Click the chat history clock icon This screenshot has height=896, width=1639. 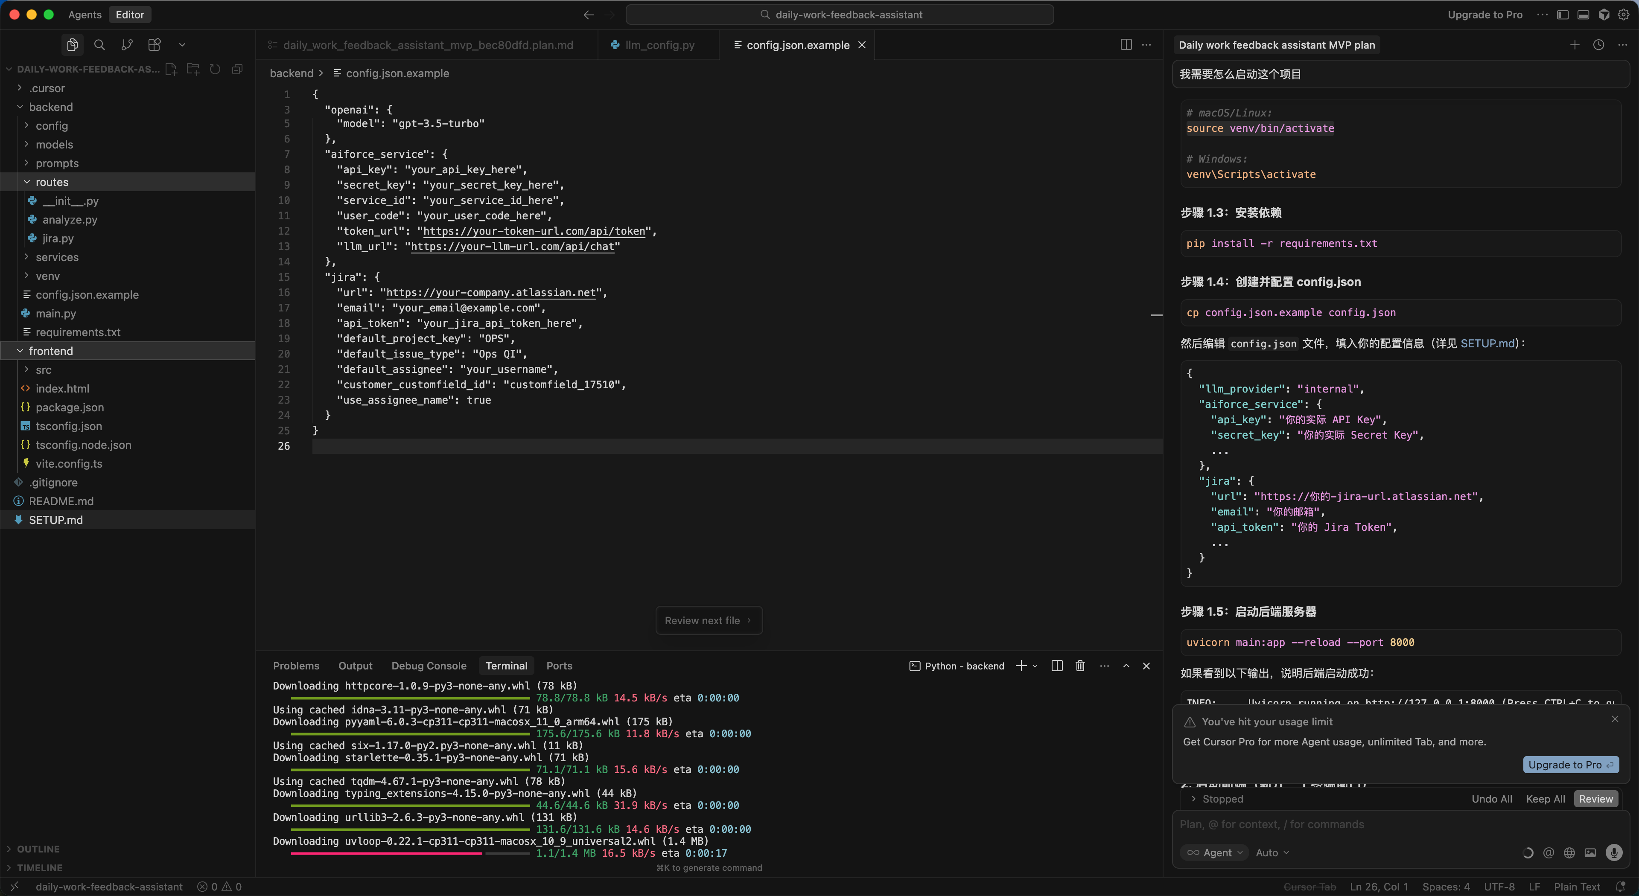point(1598,44)
